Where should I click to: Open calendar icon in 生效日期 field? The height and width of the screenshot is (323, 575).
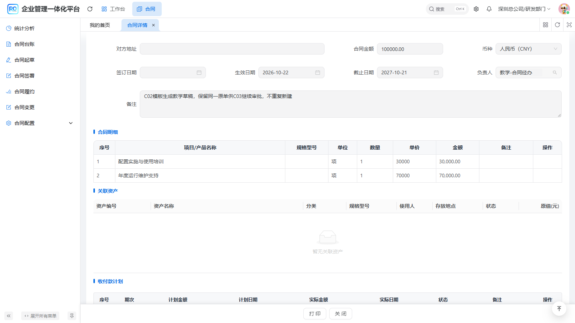[318, 72]
